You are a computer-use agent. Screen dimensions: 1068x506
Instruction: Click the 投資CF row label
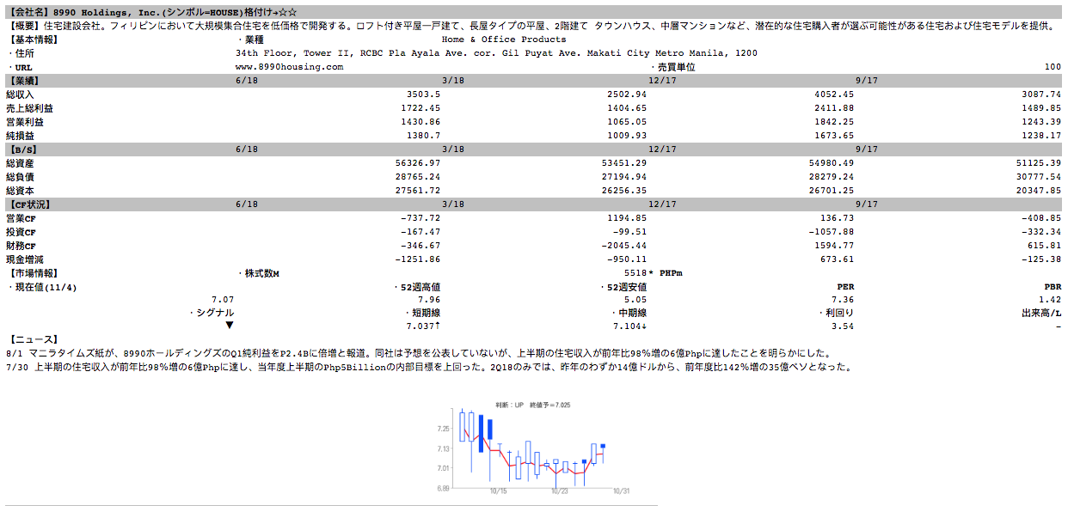tap(21, 232)
